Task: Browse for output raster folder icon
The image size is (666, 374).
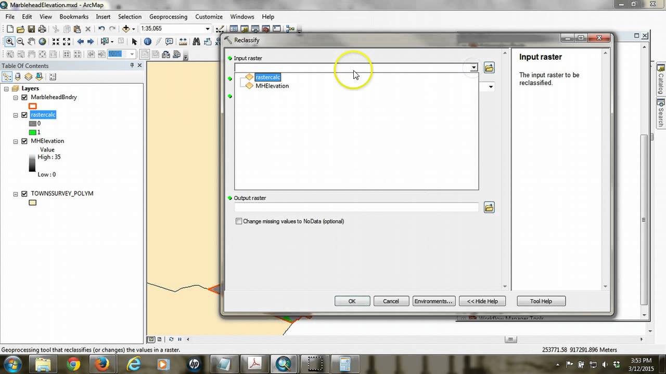Action: pyautogui.click(x=489, y=208)
